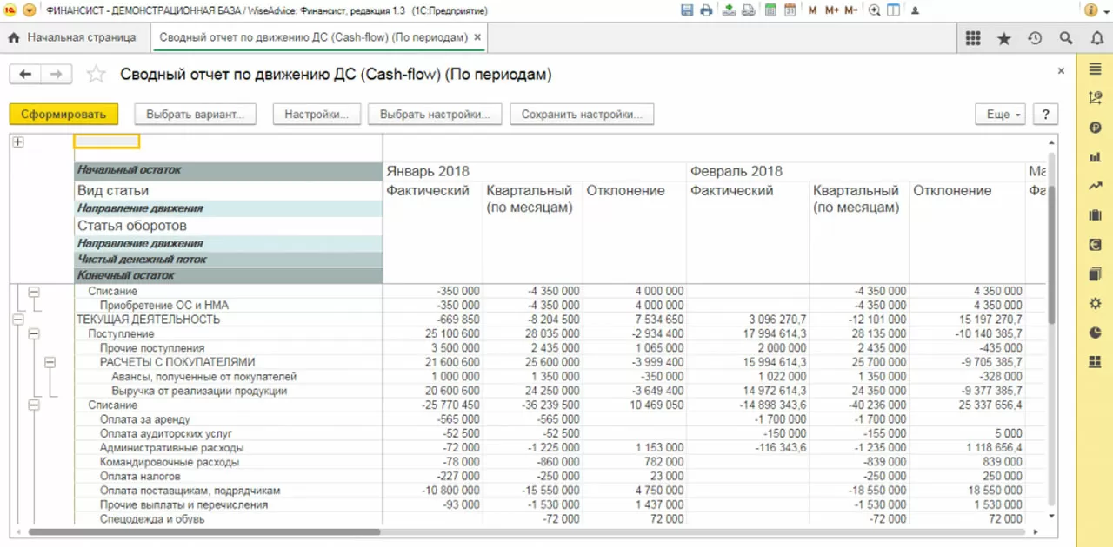Click Выручка от реализации продукции row label
This screenshot has width=1113, height=547.
tap(199, 391)
